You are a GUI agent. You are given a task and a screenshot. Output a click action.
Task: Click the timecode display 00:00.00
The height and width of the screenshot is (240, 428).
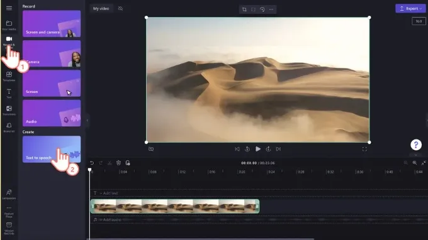coord(249,163)
